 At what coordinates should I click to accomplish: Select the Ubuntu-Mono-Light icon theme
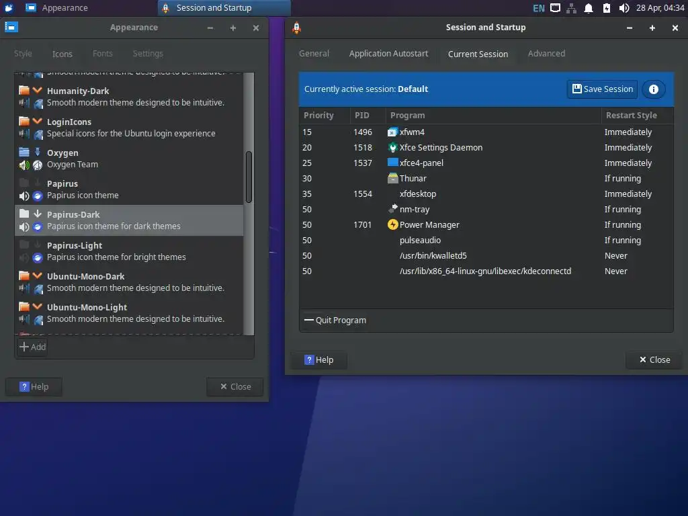[x=129, y=313]
